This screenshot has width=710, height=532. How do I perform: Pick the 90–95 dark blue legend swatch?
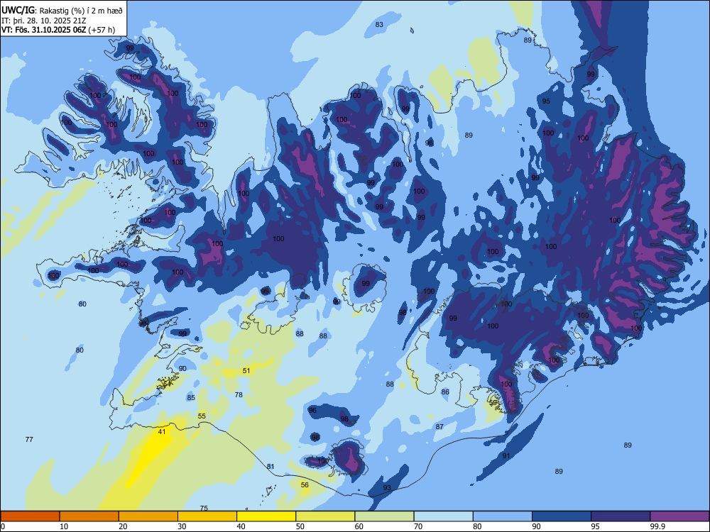[x=562, y=516]
